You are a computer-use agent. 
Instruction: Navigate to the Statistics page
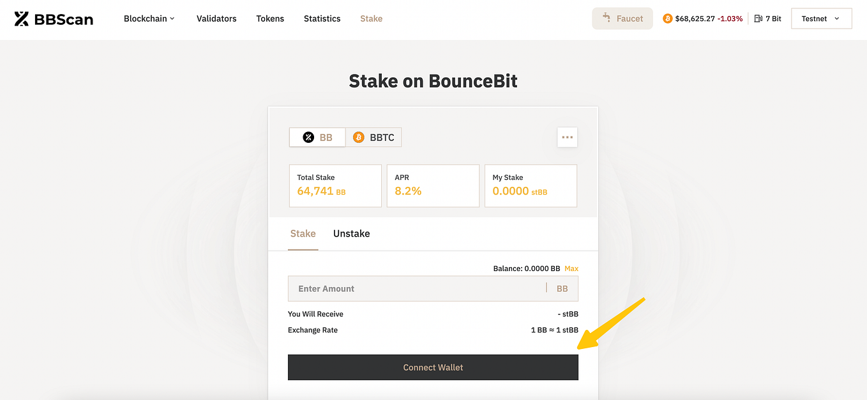point(322,19)
